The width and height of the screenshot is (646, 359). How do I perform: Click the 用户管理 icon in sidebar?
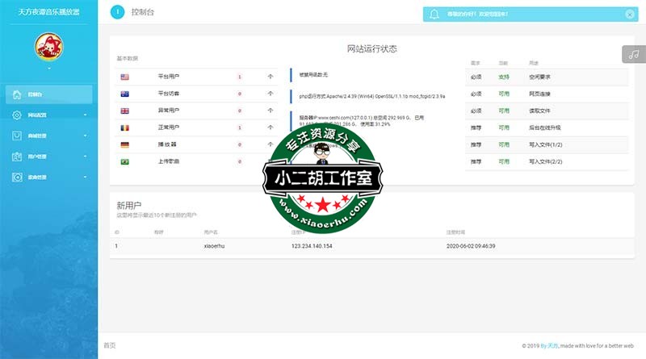point(16,157)
